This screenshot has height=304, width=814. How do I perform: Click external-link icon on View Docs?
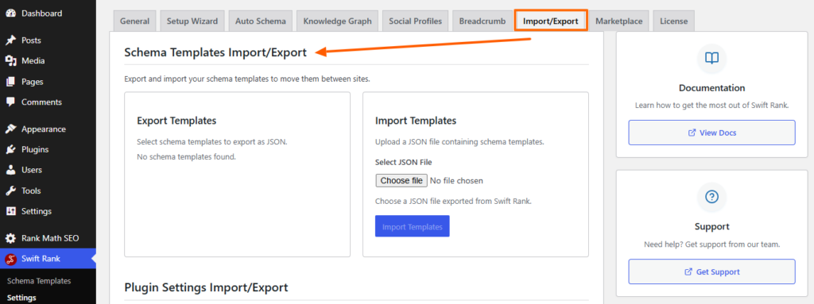coord(692,133)
